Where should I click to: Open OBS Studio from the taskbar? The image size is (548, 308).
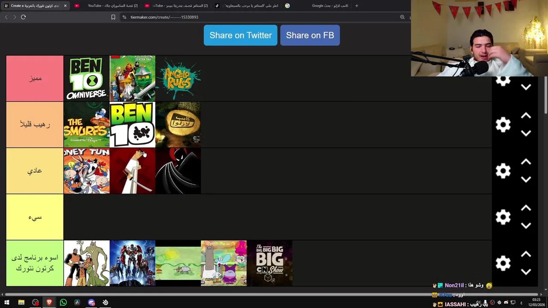[x=35, y=302]
